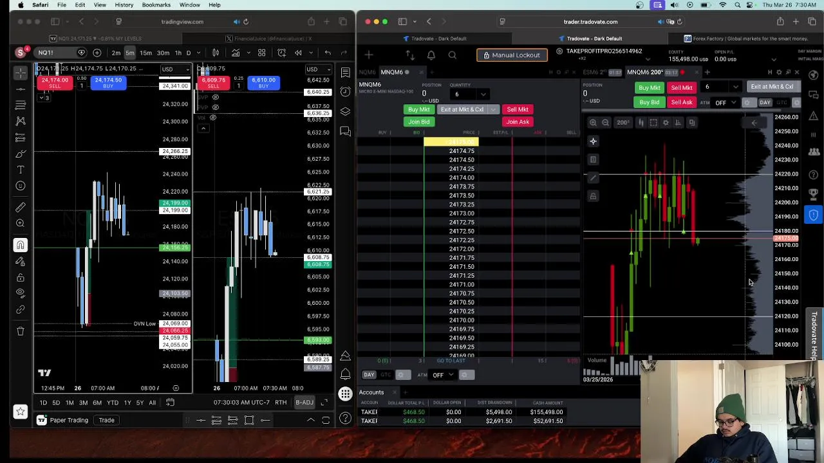Open the Safari History menu
This screenshot has width=824, height=463.
[124, 5]
